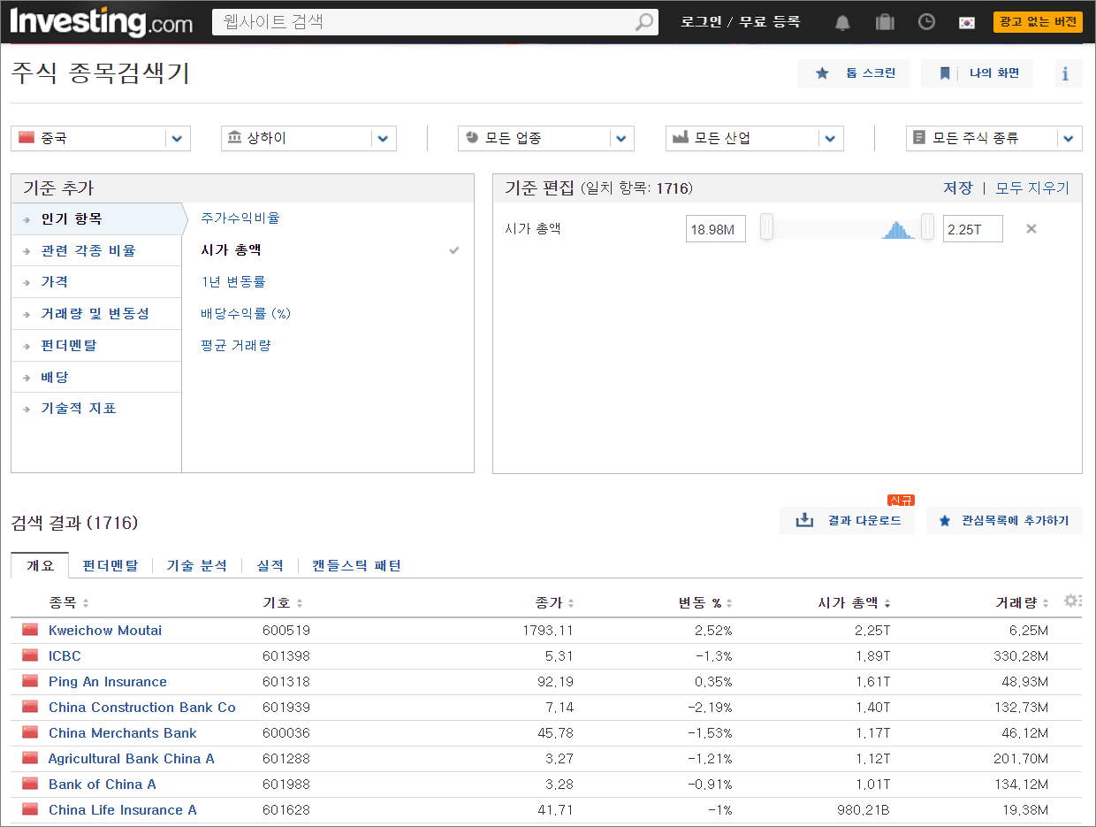This screenshot has height=827, width=1096.
Task: Click 관심목록에 추가하기 button
Action: click(1004, 520)
